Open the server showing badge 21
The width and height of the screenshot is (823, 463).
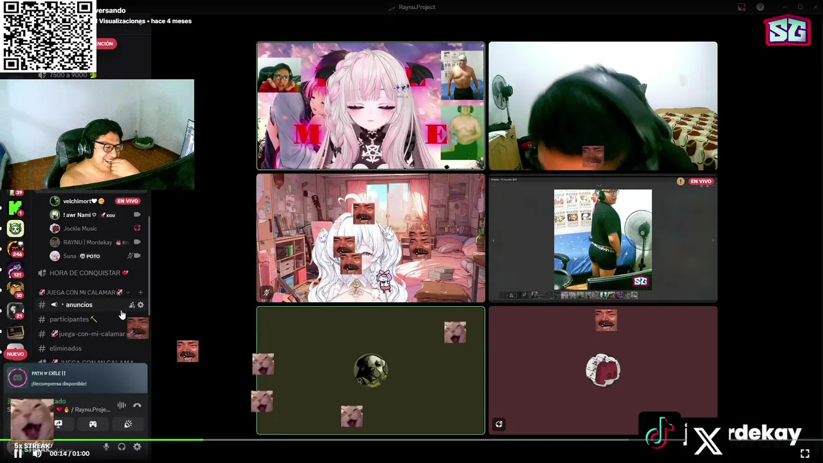click(15, 311)
